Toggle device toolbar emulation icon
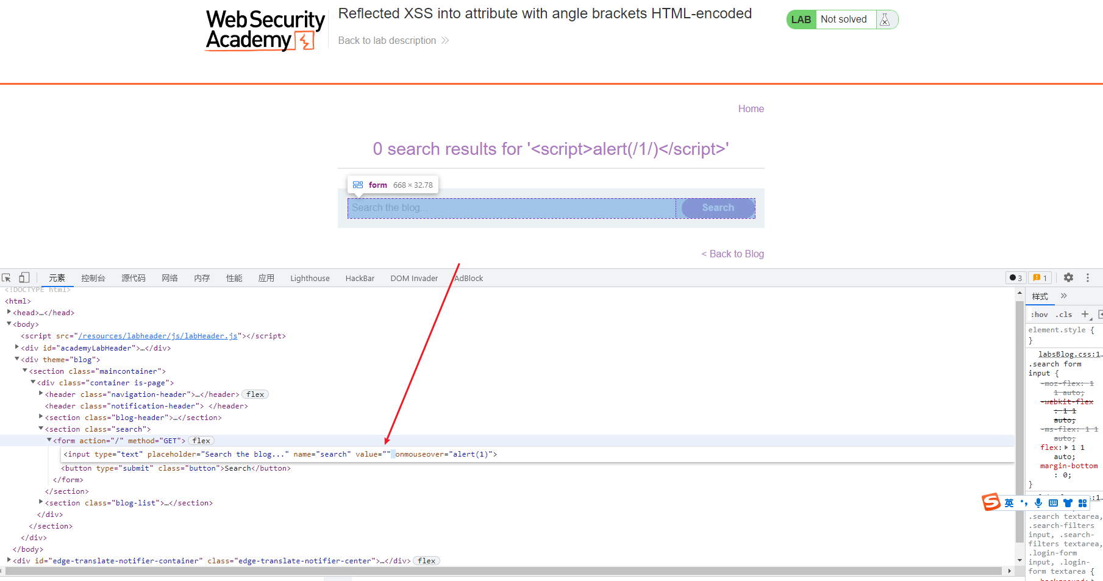1103x581 pixels. tap(24, 277)
